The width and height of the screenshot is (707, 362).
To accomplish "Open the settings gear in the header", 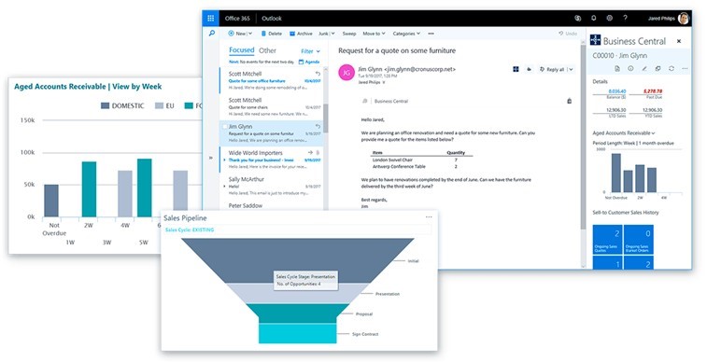I will point(609,19).
